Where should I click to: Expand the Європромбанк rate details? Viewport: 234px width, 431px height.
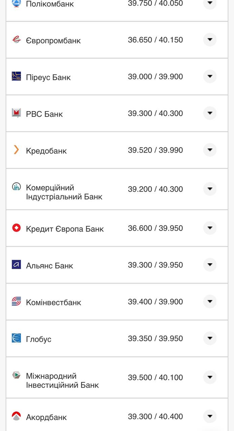210,40
